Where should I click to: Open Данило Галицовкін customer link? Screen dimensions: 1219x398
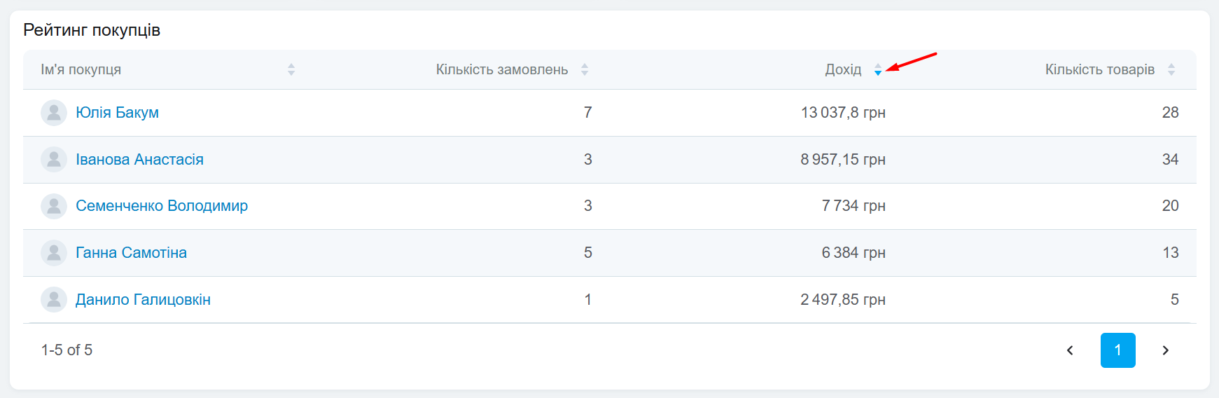click(143, 300)
